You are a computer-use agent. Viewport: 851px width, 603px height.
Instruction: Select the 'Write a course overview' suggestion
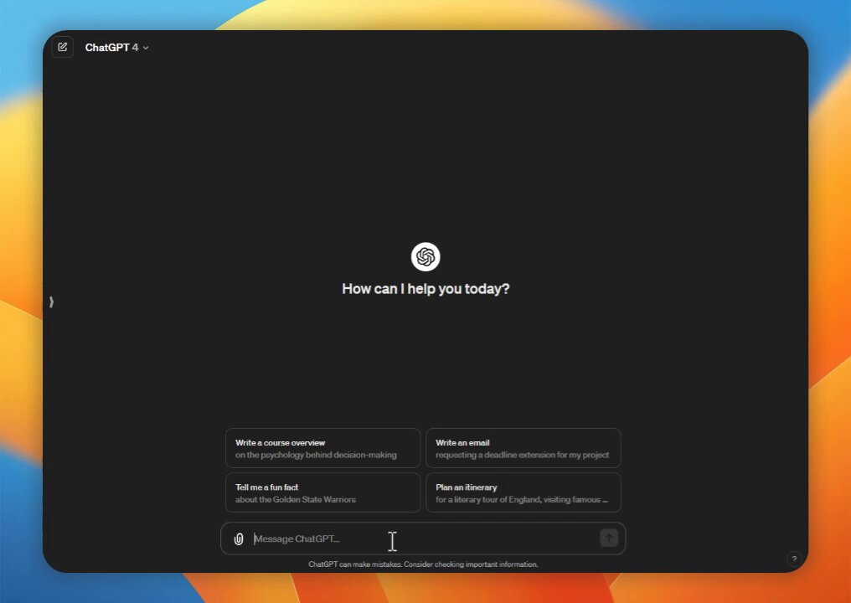(323, 448)
